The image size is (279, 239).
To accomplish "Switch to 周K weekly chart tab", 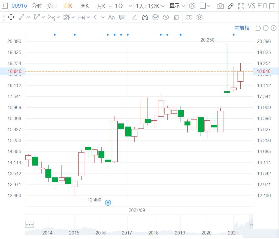I will (84, 6).
